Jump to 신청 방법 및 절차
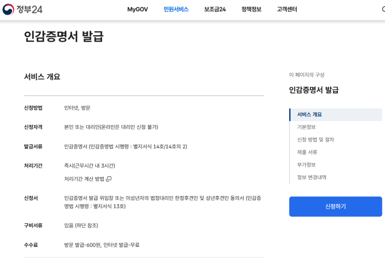 click(x=316, y=140)
